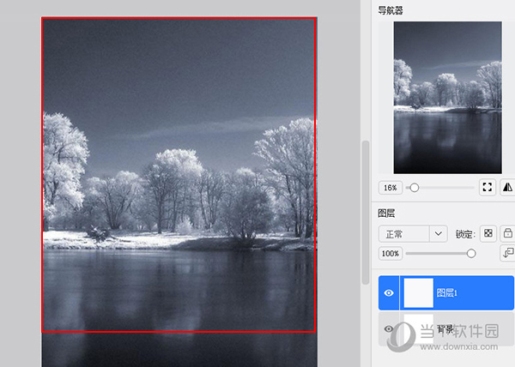
Task: Select the 图层1 layer row
Action: pos(446,293)
